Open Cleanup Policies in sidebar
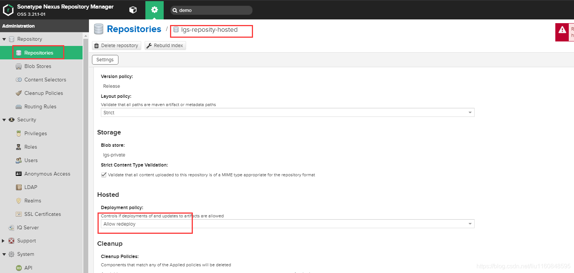The width and height of the screenshot is (574, 273). click(x=44, y=93)
